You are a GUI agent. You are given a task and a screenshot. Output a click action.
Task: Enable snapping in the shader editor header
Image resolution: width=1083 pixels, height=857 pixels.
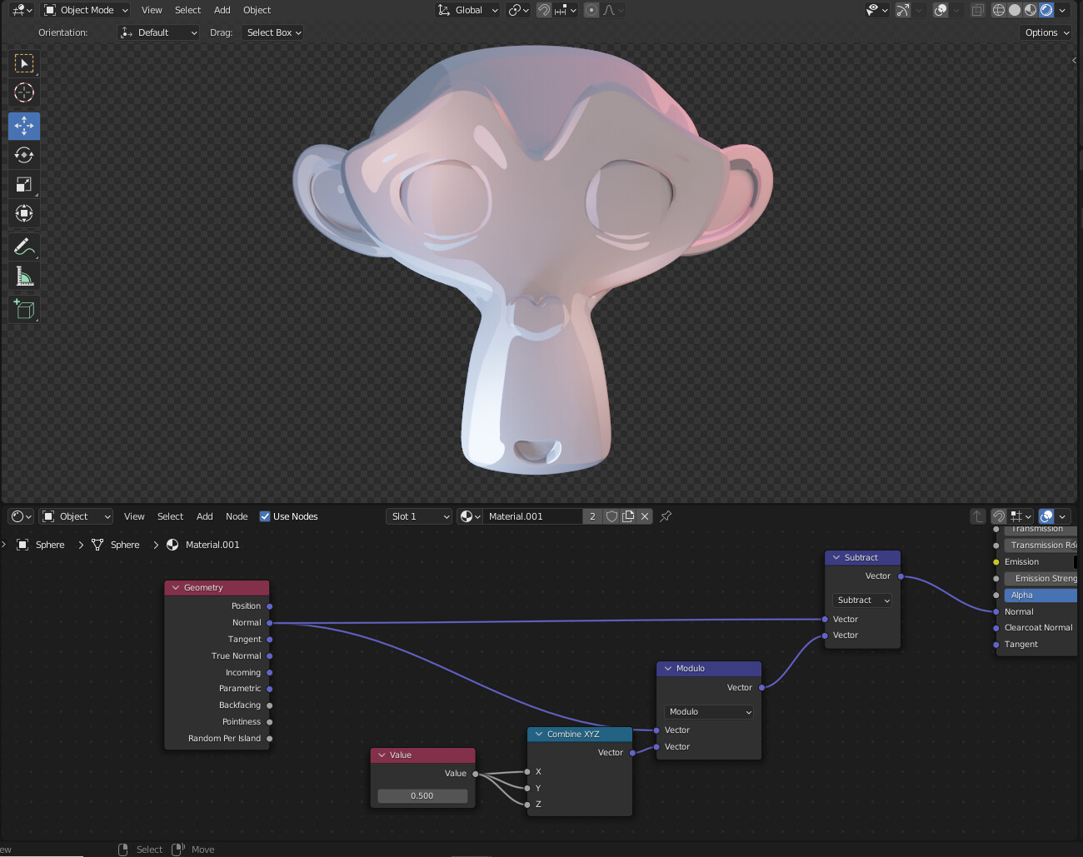[999, 516]
